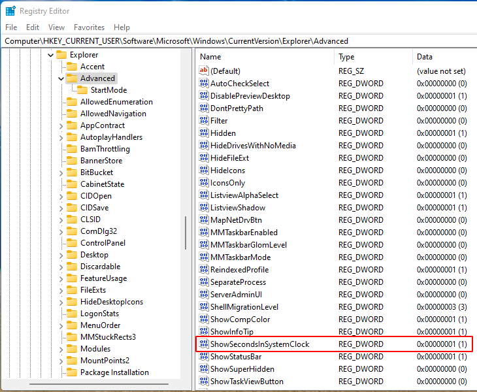
Task: Select the ShowSuperHidden value name
Action: (242, 369)
